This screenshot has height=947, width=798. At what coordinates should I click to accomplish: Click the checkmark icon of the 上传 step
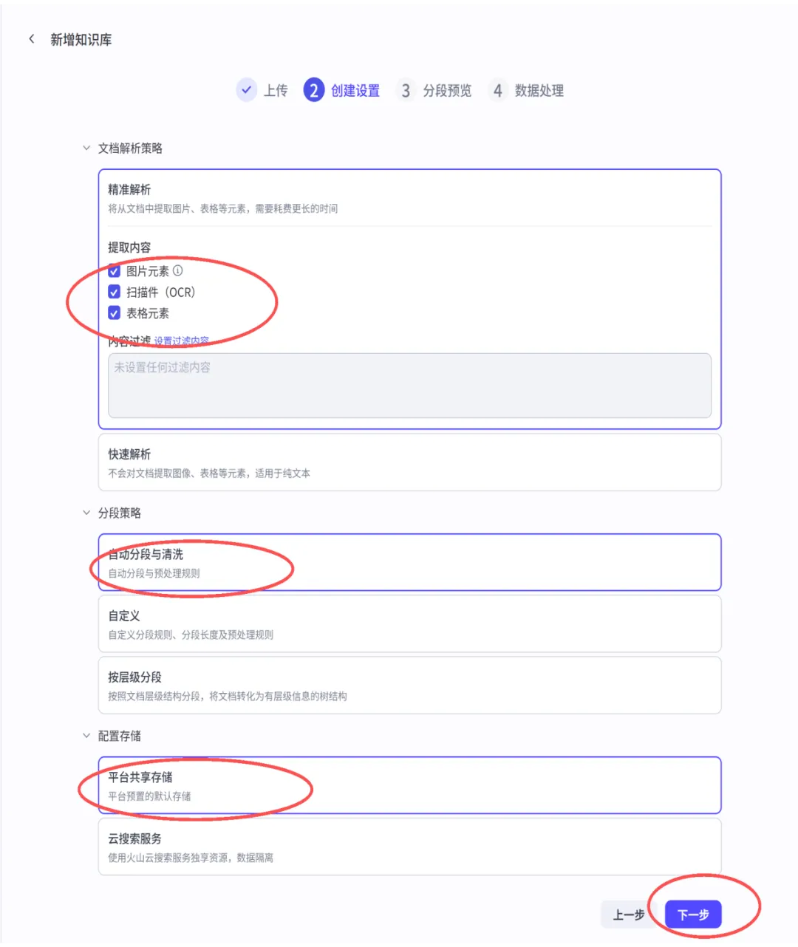point(247,90)
